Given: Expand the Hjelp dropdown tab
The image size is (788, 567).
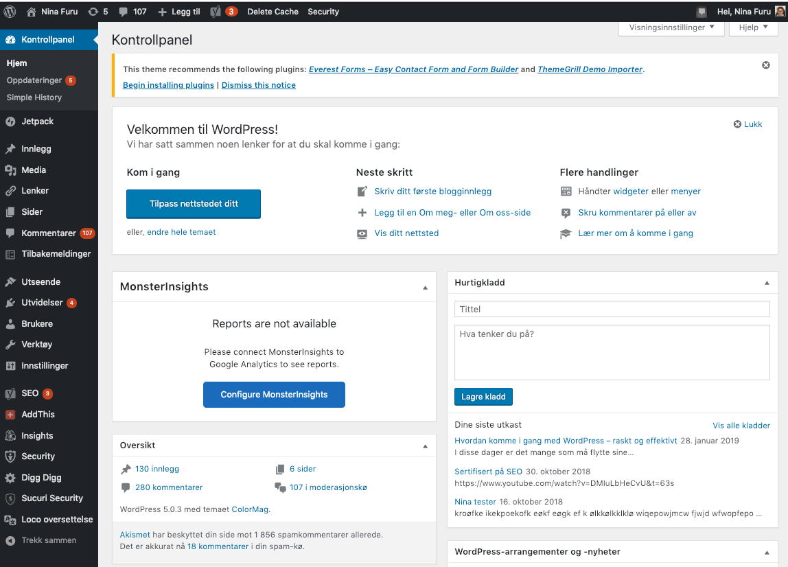Looking at the screenshot, I should (753, 27).
